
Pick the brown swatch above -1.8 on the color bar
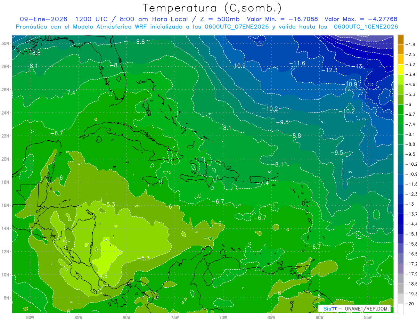401,40
